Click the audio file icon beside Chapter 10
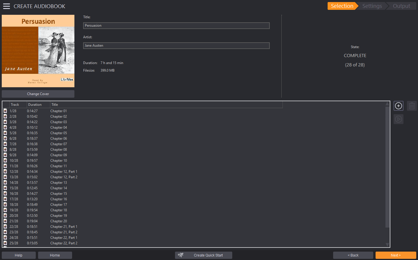 [x=5, y=160]
